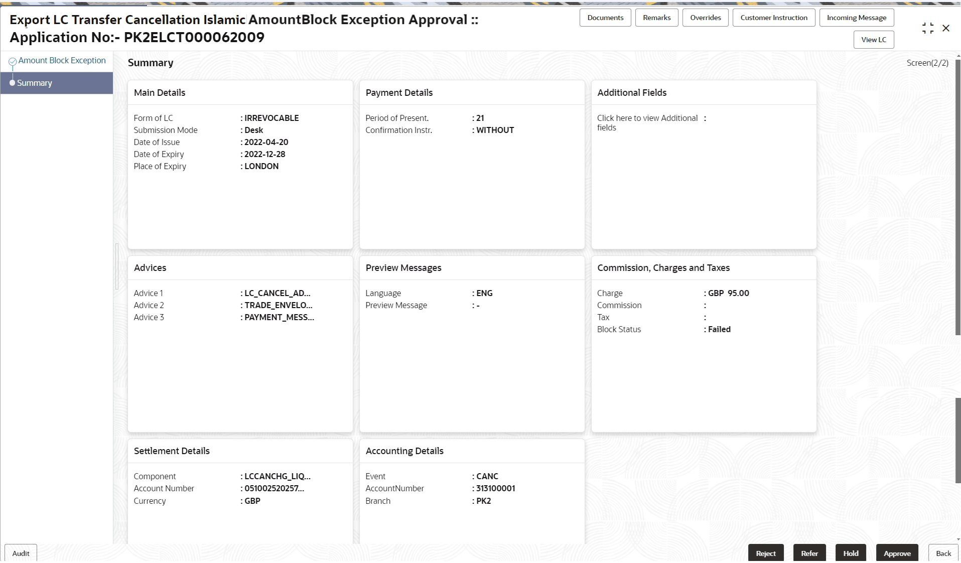Open View LC
961x563 pixels.
click(873, 39)
